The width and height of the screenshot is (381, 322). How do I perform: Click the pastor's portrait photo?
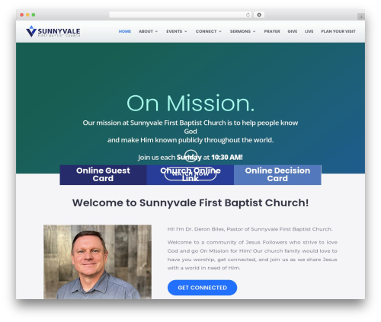(x=98, y=262)
